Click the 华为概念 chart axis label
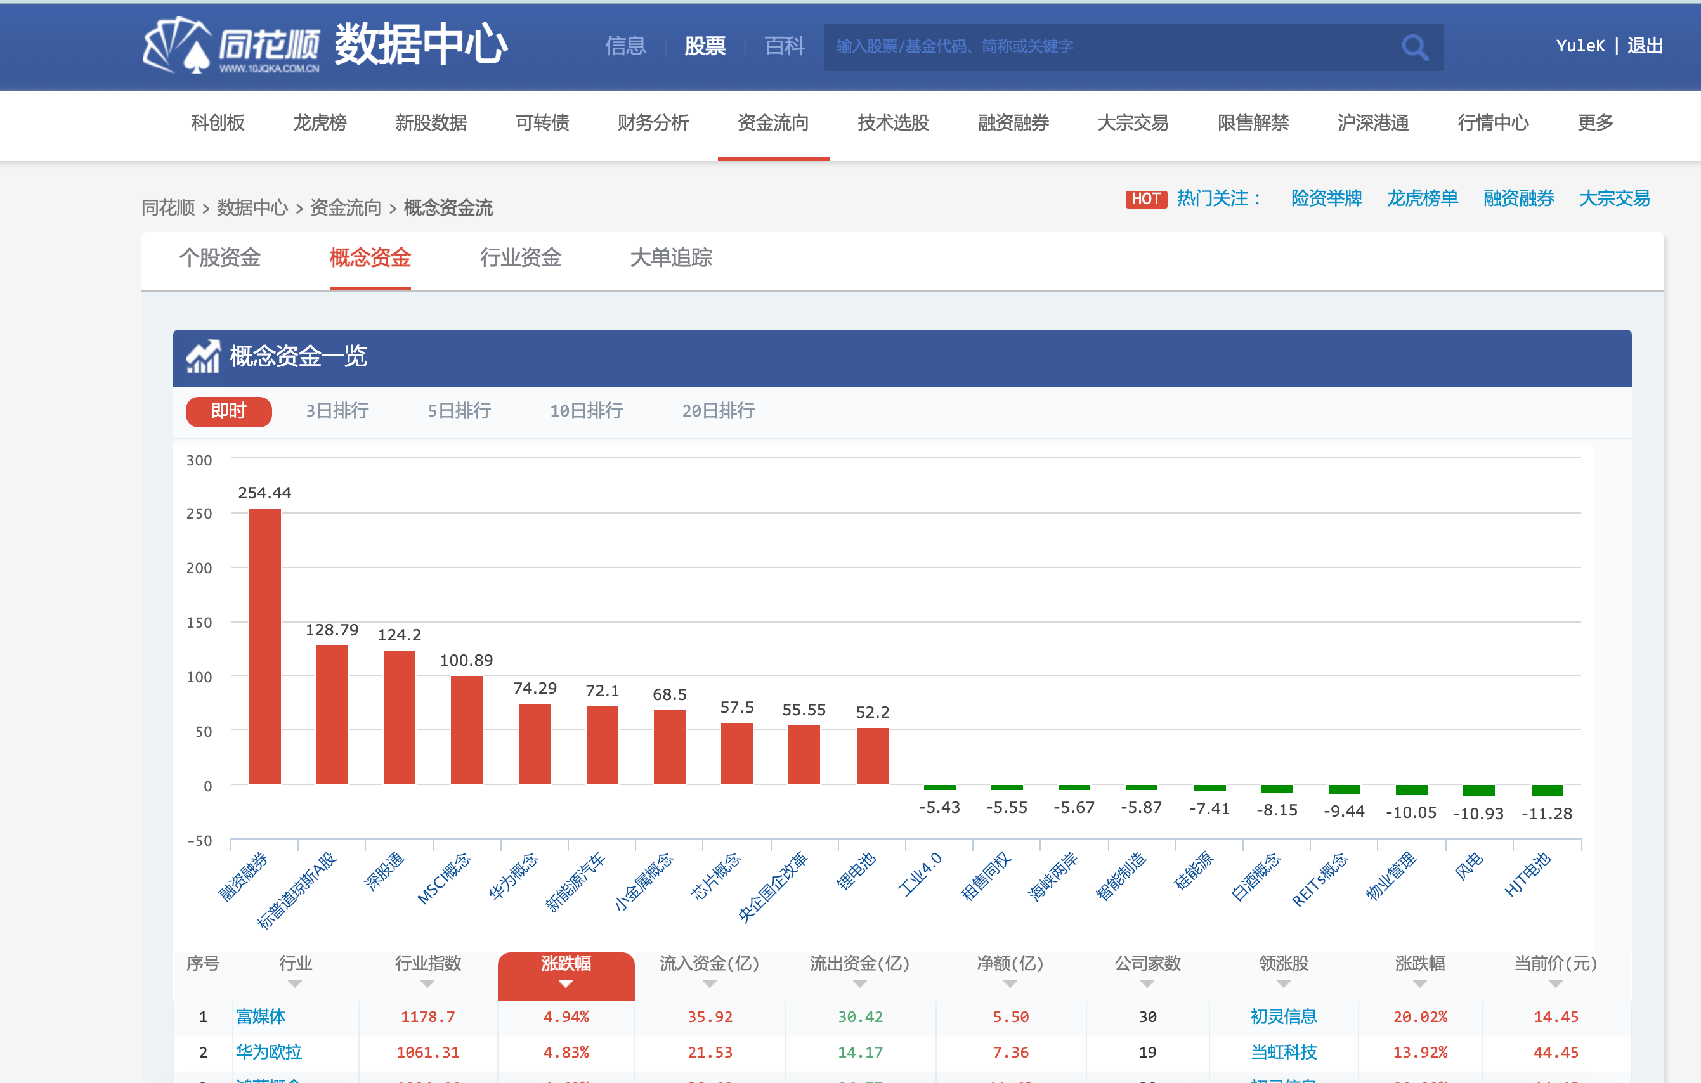 pos(514,876)
